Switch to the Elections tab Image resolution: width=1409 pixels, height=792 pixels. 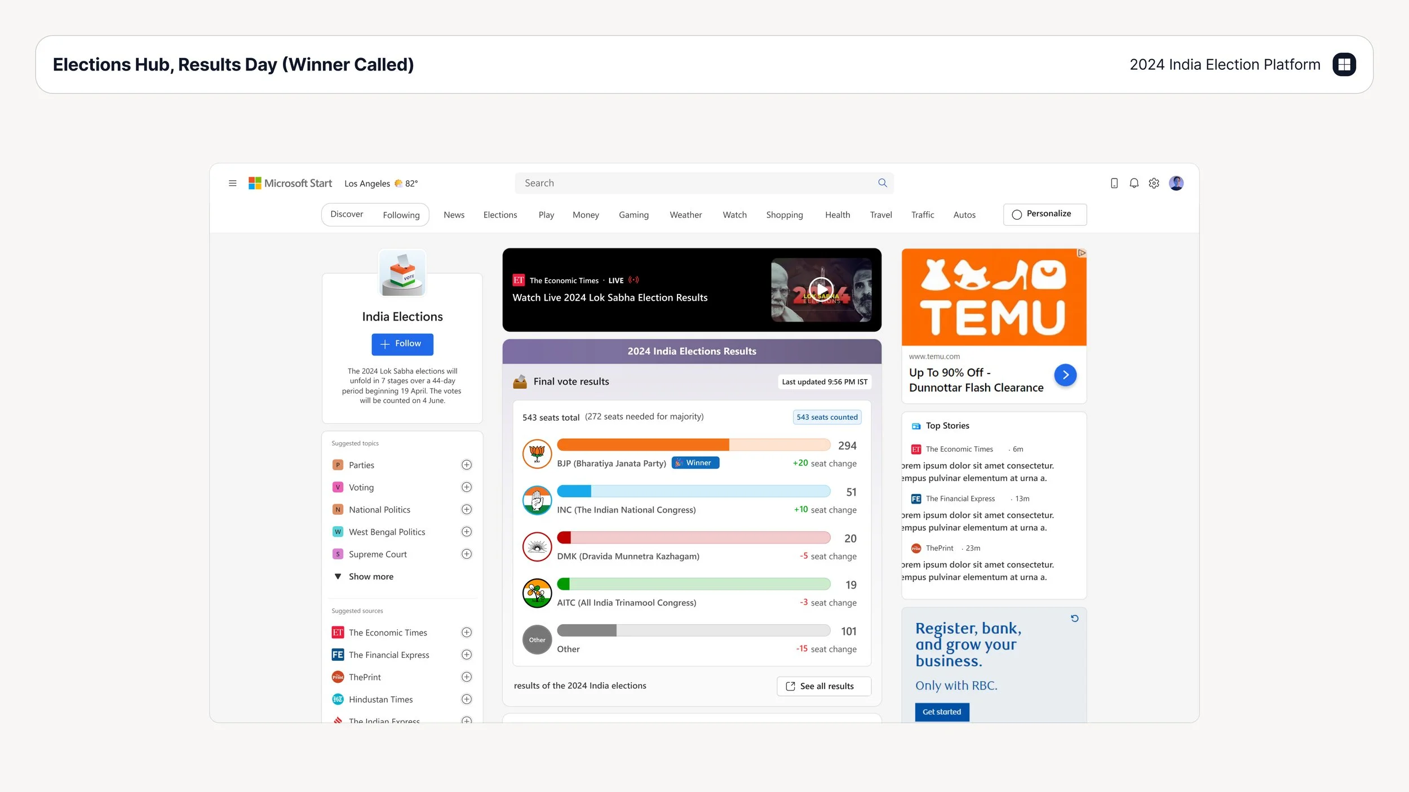(499, 215)
